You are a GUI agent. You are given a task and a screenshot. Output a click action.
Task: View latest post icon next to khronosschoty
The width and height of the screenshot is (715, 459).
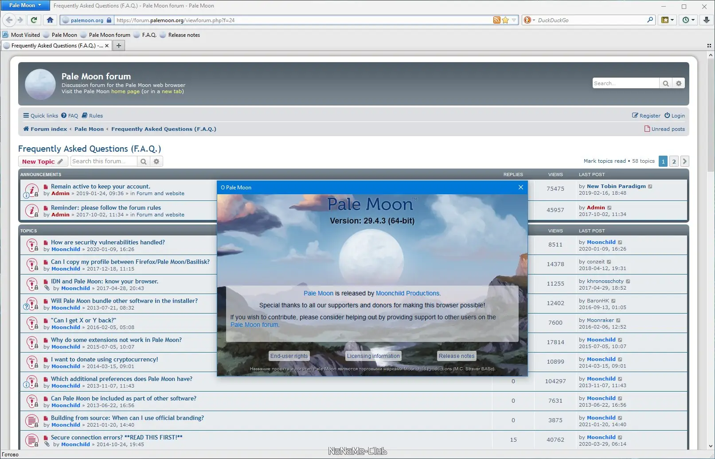coord(628,281)
